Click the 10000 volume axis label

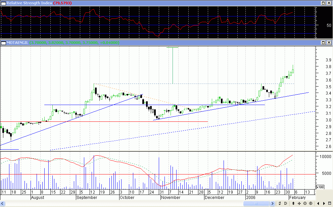tap(325, 156)
